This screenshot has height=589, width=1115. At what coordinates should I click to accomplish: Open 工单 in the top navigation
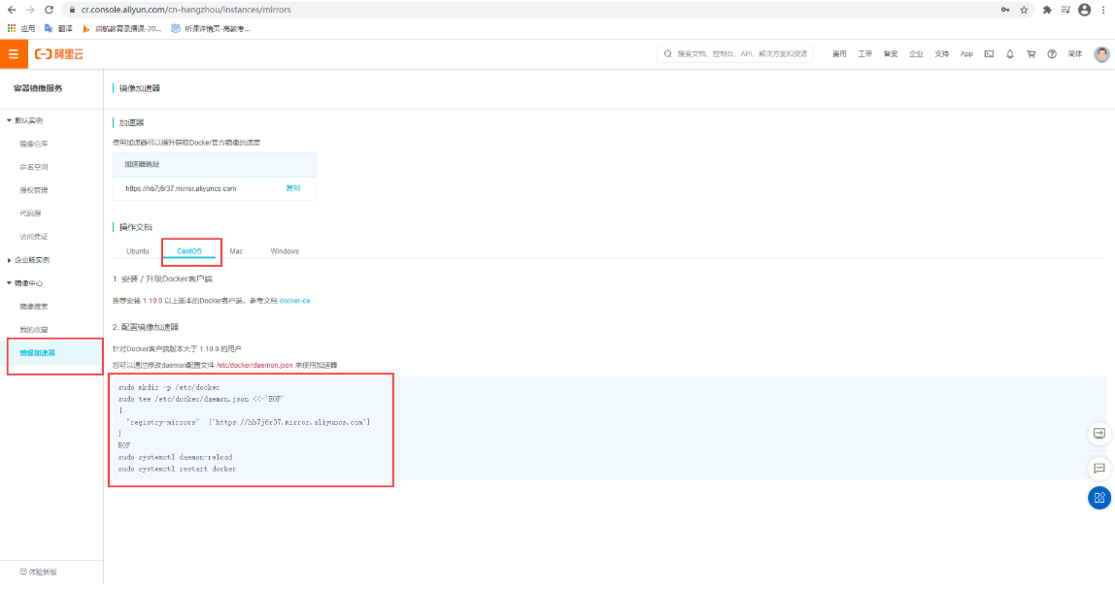pyautogui.click(x=864, y=54)
